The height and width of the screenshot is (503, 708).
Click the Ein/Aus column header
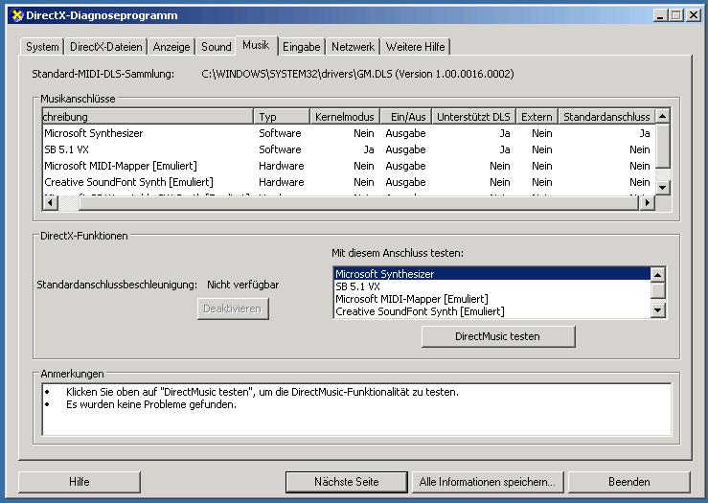pos(406,117)
